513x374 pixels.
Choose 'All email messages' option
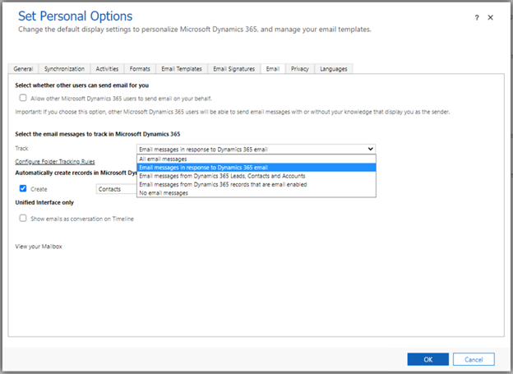point(256,159)
